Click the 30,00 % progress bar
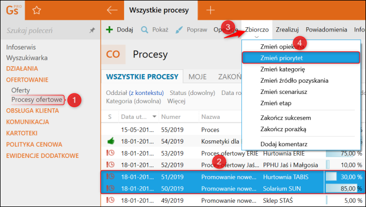Image resolution: width=366 pixels, height=207 pixels. point(344,177)
